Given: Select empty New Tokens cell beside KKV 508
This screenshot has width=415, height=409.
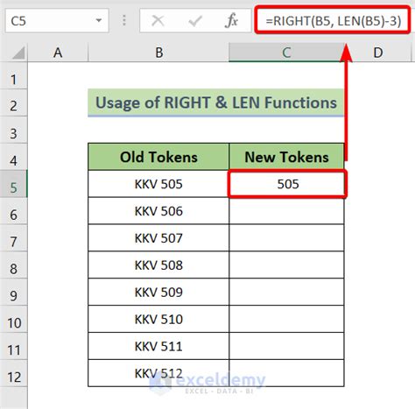Looking at the screenshot, I should click(x=286, y=265).
